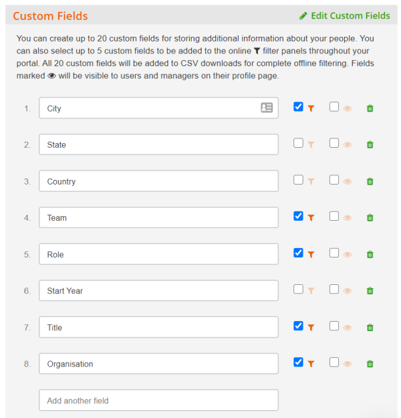This screenshot has height=418, width=401.
Task: Click the contact card icon in City field
Action: click(267, 108)
